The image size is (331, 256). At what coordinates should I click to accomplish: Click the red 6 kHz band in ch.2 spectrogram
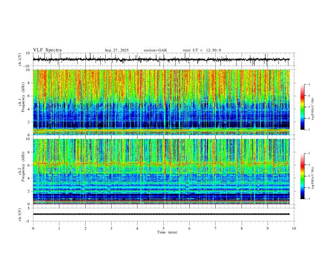(x=161, y=163)
